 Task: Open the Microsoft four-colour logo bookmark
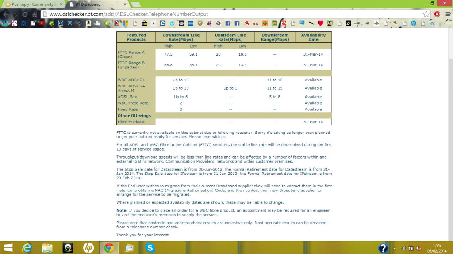point(125,23)
